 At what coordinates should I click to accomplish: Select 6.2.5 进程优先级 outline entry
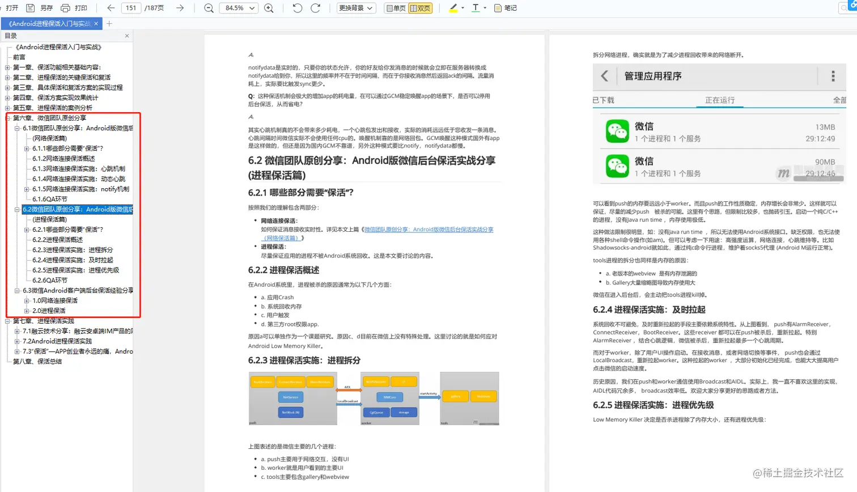pos(76,270)
